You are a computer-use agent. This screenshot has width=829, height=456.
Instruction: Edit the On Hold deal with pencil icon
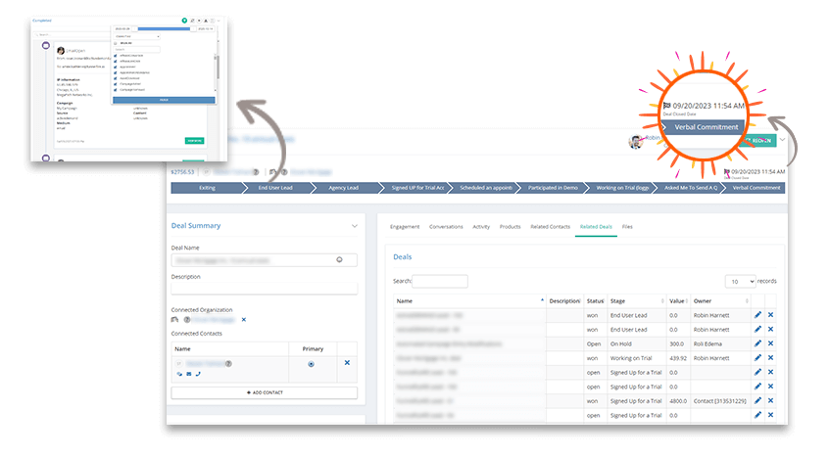(x=757, y=343)
